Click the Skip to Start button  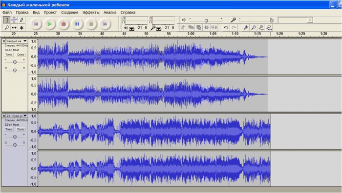[x=36, y=24]
